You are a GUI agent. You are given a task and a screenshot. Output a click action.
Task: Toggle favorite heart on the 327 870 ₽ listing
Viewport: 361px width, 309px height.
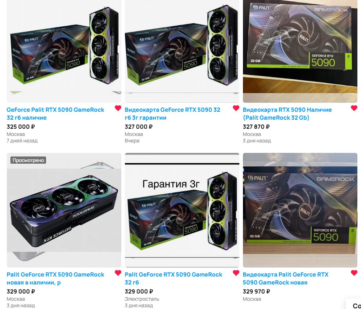(354, 108)
